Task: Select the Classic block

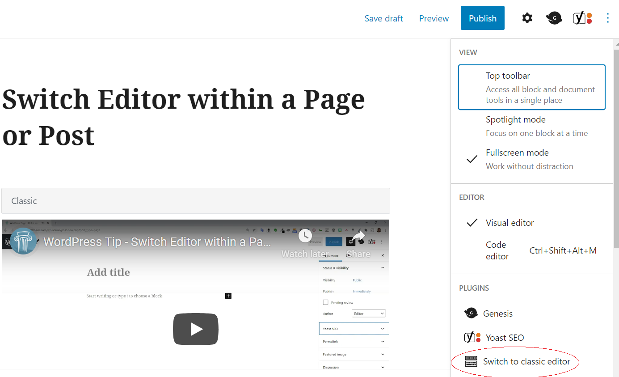Action: pos(196,201)
